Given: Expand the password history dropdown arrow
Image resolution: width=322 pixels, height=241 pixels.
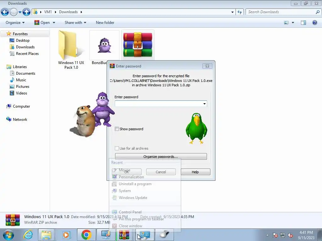Looking at the screenshot, I should click(204, 104).
